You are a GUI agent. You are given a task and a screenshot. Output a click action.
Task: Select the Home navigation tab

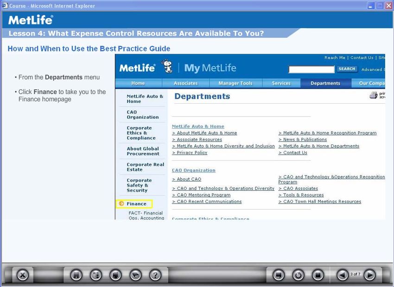pyautogui.click(x=138, y=83)
